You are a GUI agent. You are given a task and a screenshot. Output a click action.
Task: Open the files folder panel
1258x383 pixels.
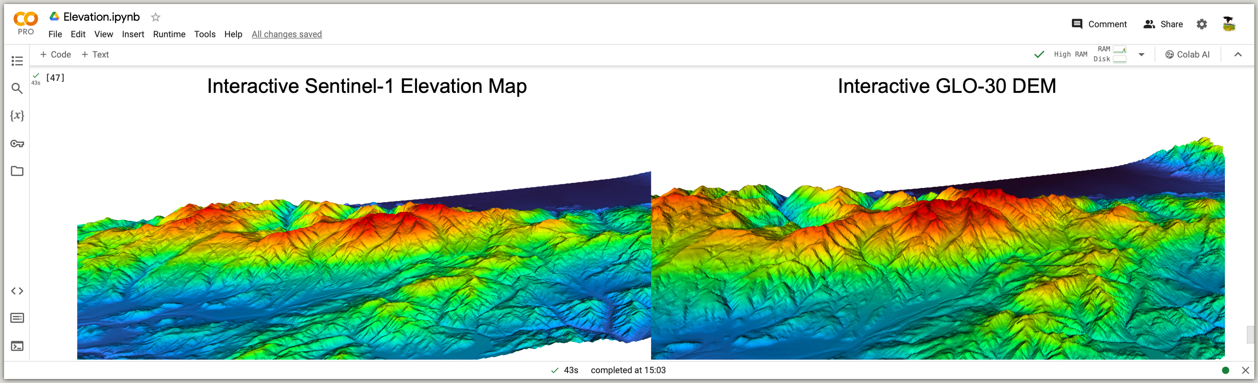coord(17,171)
